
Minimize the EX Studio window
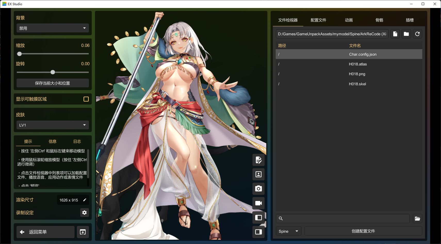pyautogui.click(x=411, y=4)
